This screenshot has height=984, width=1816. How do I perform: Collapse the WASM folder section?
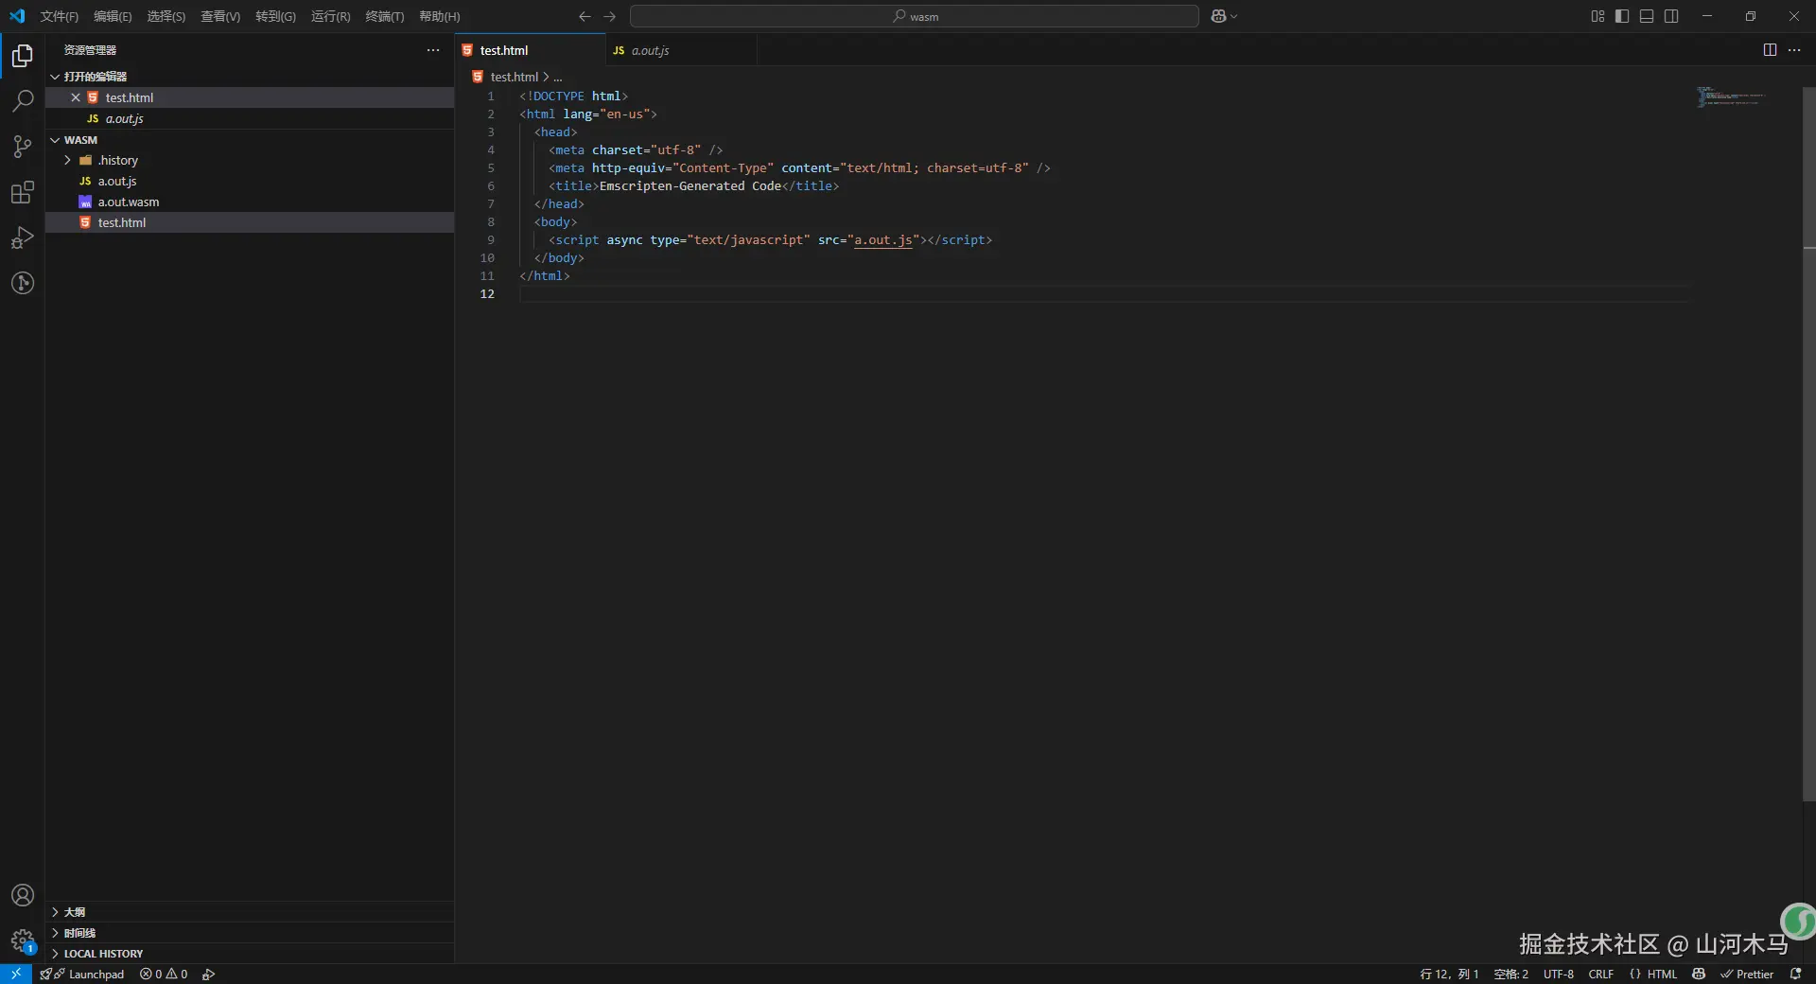[x=80, y=139]
